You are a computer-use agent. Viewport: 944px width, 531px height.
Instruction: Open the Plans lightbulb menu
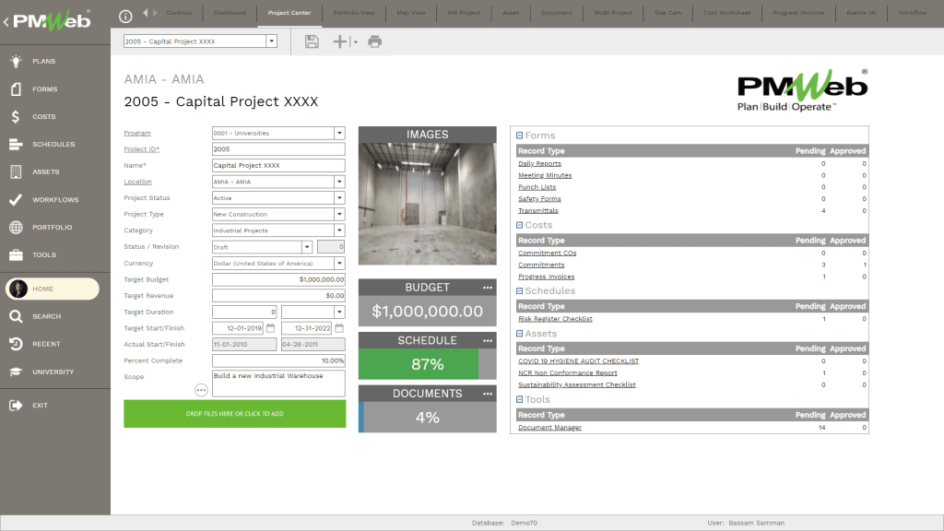click(17, 61)
